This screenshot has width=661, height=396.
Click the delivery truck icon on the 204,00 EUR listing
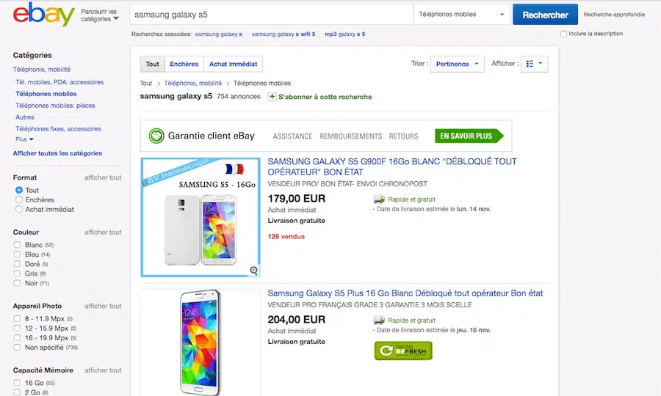coord(379,320)
